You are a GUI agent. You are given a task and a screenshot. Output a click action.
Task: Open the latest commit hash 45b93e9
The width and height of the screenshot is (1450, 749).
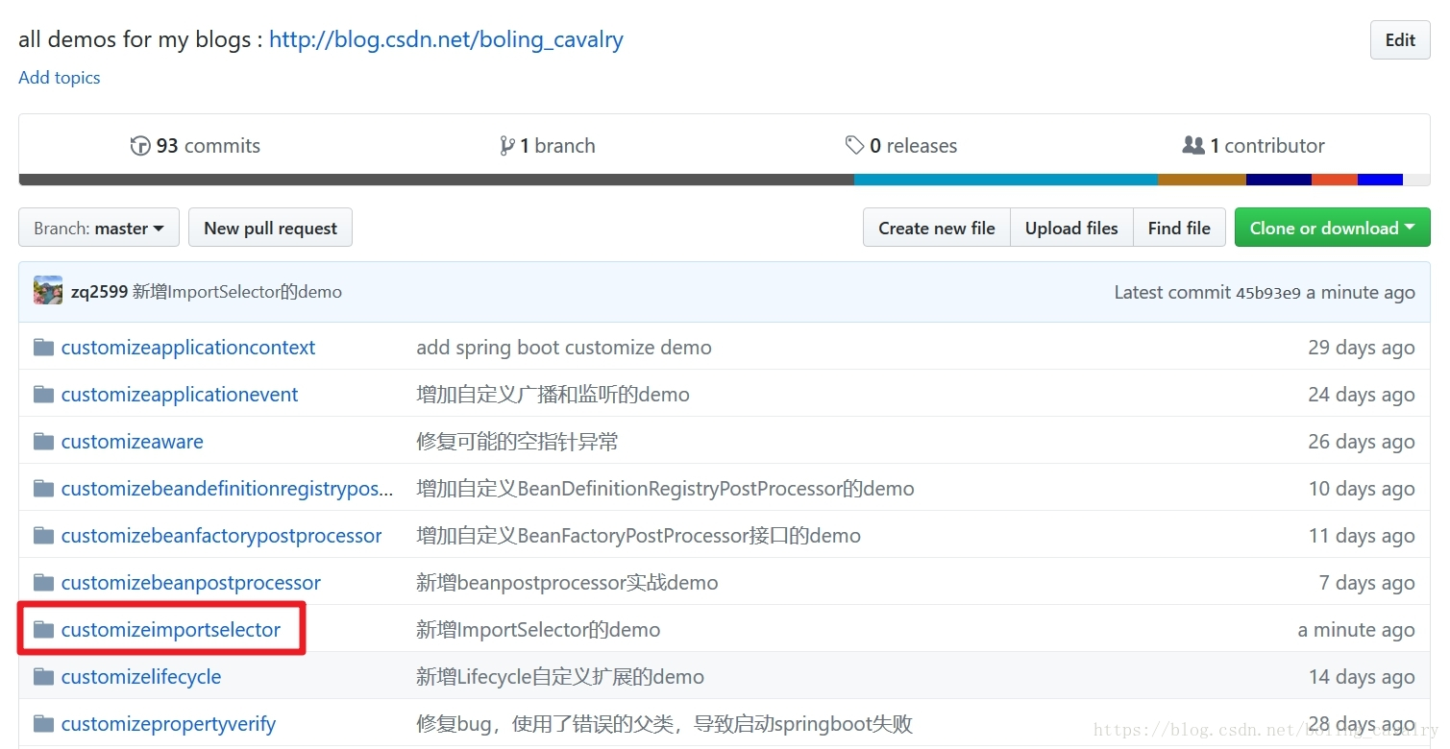[x=1268, y=293]
